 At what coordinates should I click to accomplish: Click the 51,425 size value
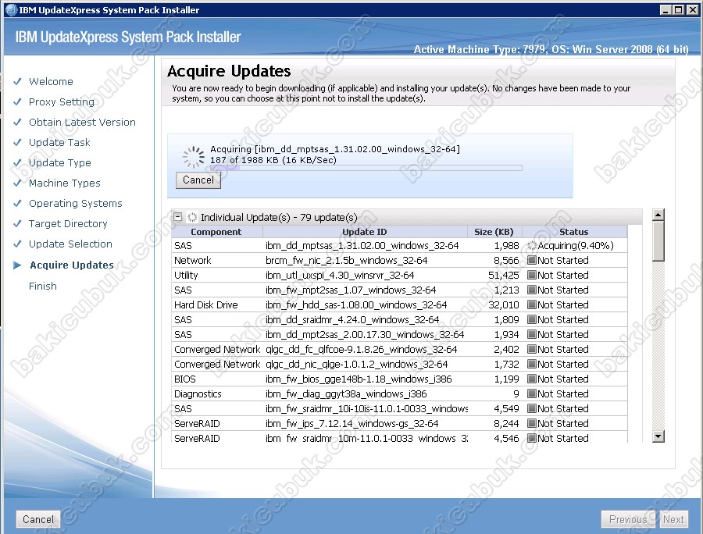tap(504, 275)
